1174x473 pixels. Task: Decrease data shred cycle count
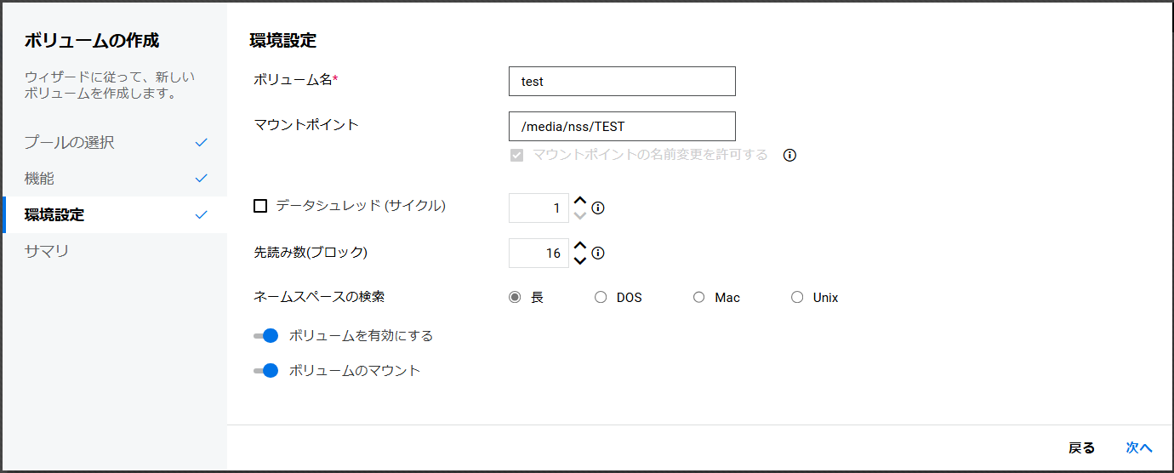coord(580,215)
